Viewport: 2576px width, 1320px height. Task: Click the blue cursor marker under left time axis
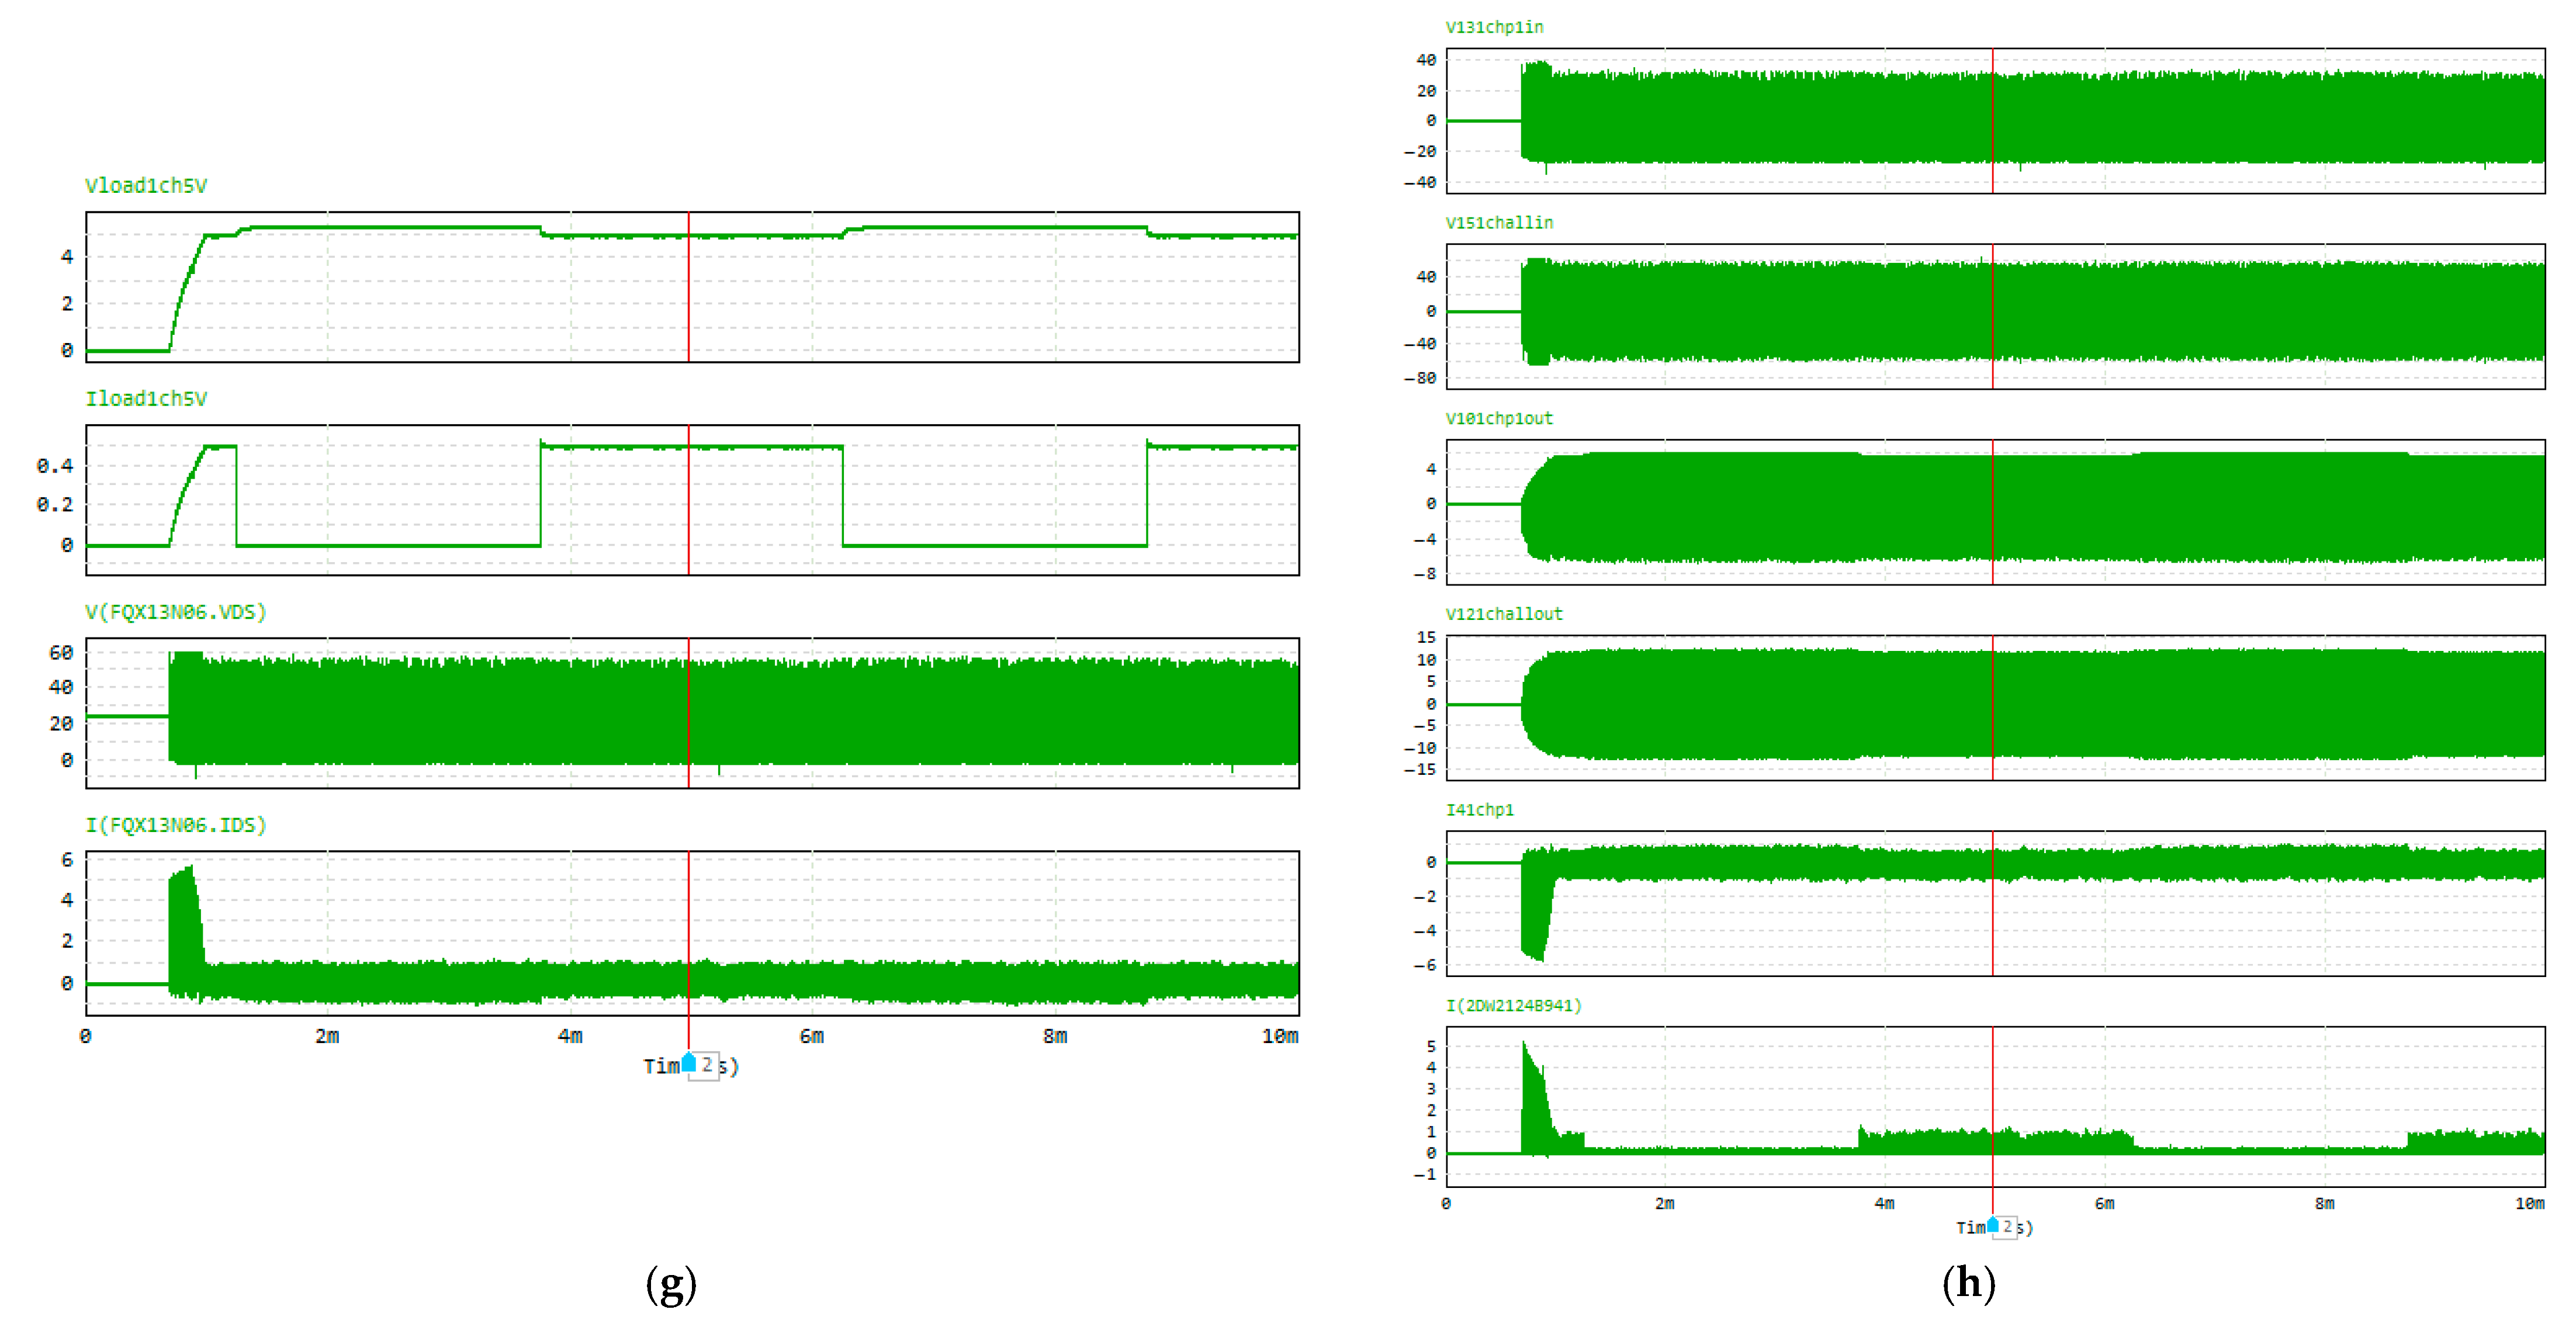[x=688, y=1062]
